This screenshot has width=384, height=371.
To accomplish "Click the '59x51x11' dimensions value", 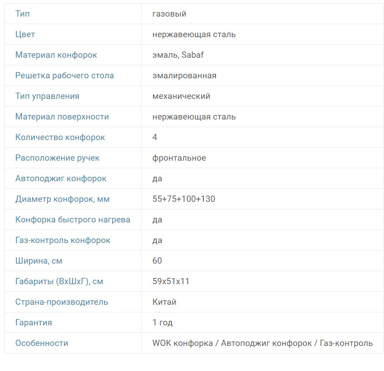I will pos(171,281).
